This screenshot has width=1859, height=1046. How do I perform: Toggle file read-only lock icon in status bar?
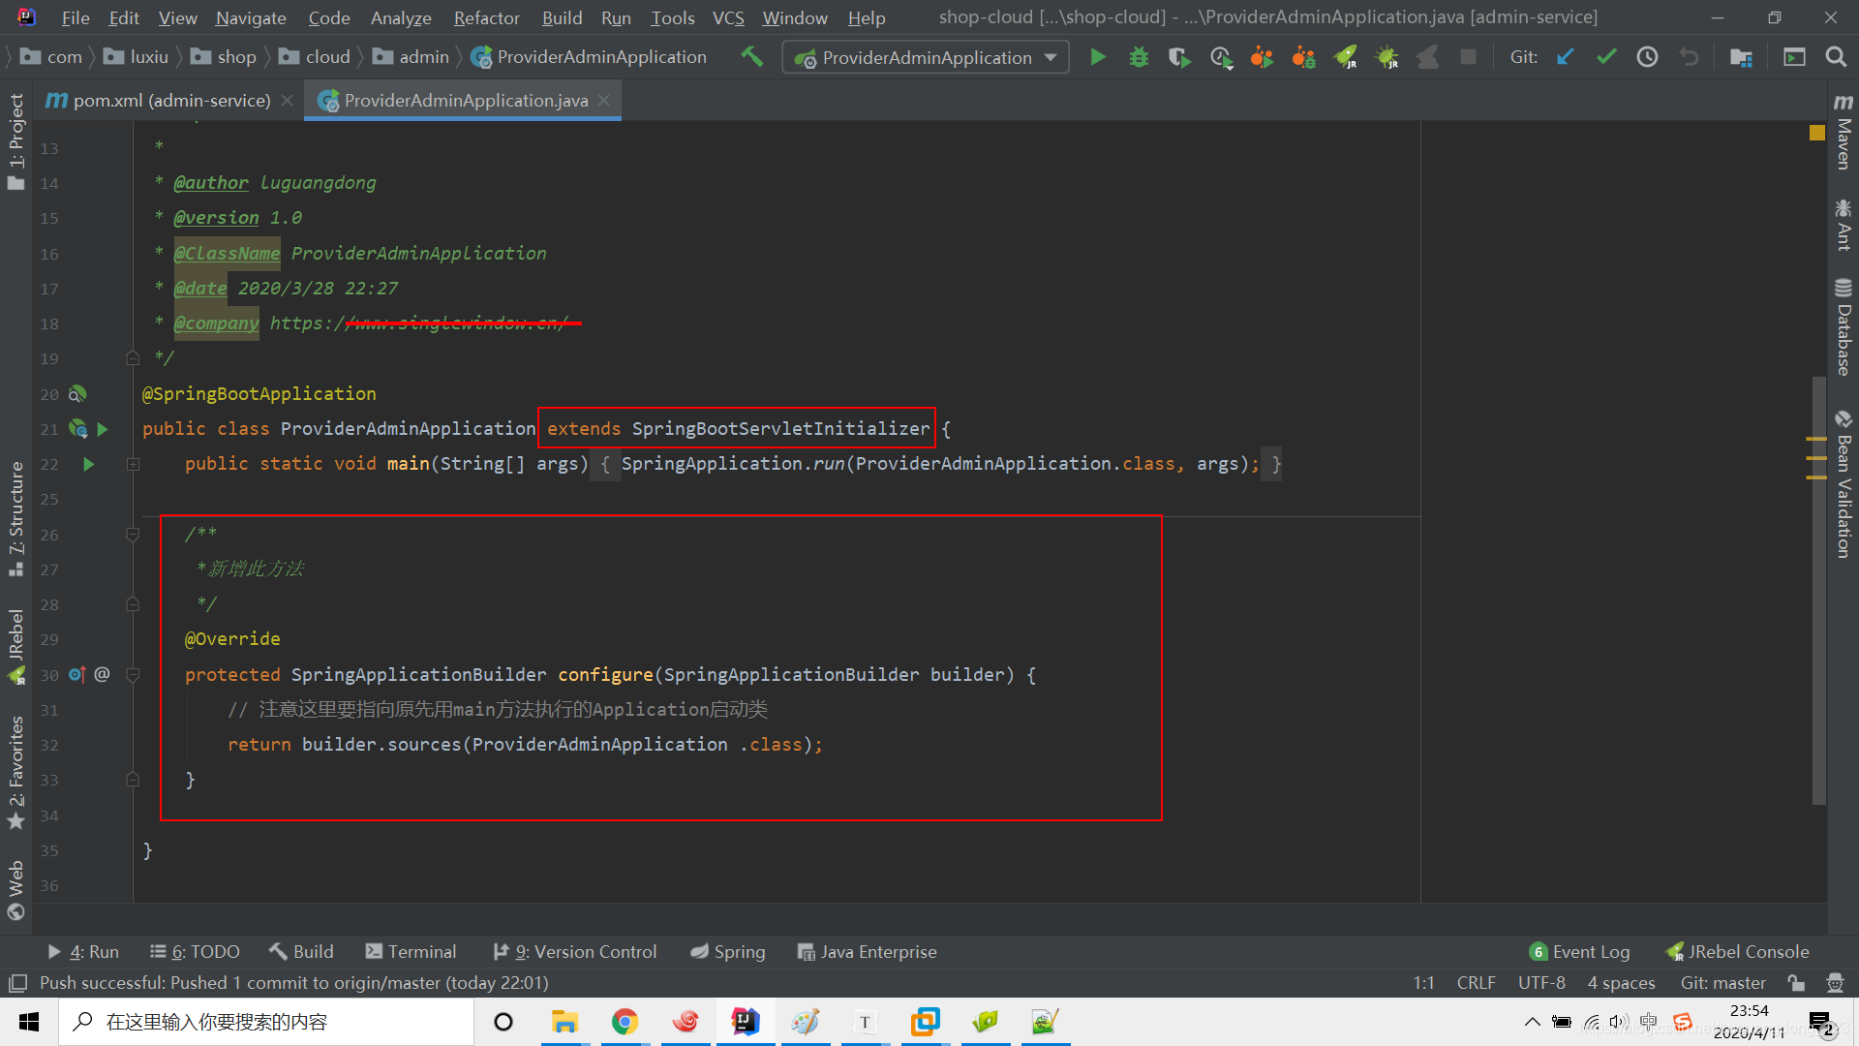coord(1796,983)
